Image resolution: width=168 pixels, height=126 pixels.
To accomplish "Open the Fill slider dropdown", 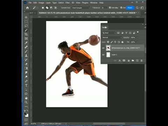I will 137,42.
